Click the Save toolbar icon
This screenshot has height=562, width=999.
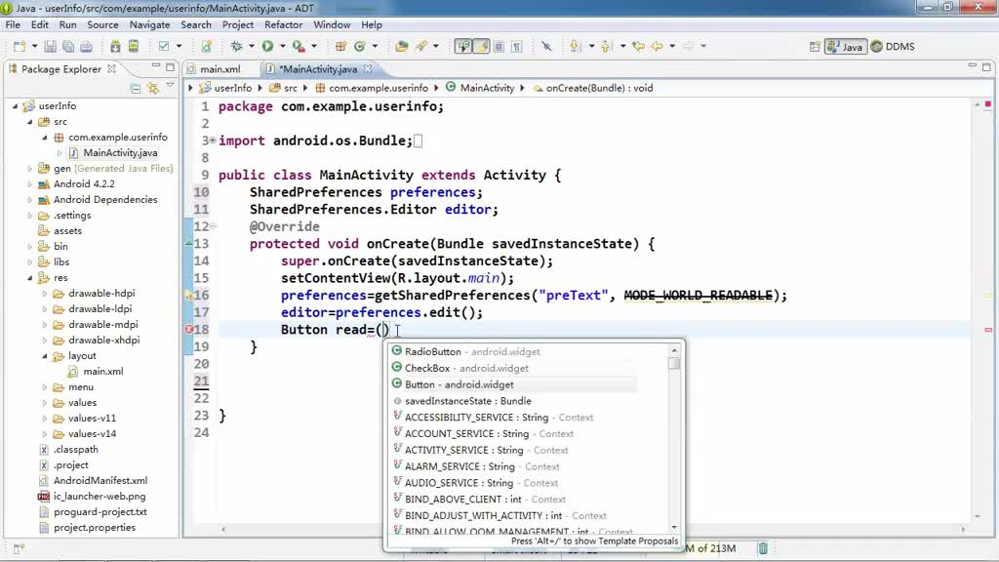coord(50,47)
